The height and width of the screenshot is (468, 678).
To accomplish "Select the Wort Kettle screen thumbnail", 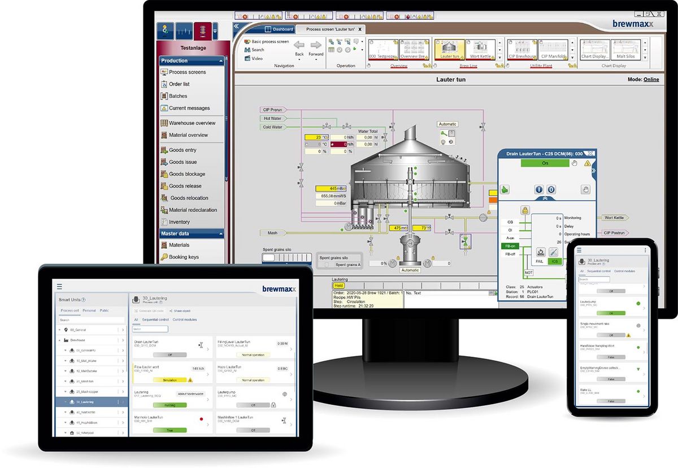I will pyautogui.click(x=480, y=49).
